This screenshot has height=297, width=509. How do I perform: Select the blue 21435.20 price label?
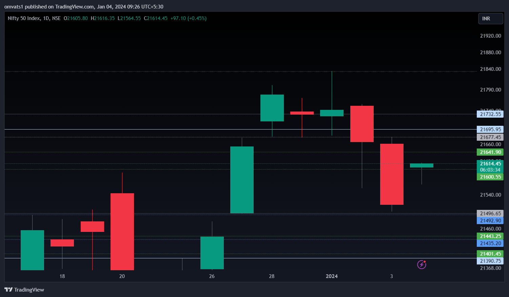[490, 243]
